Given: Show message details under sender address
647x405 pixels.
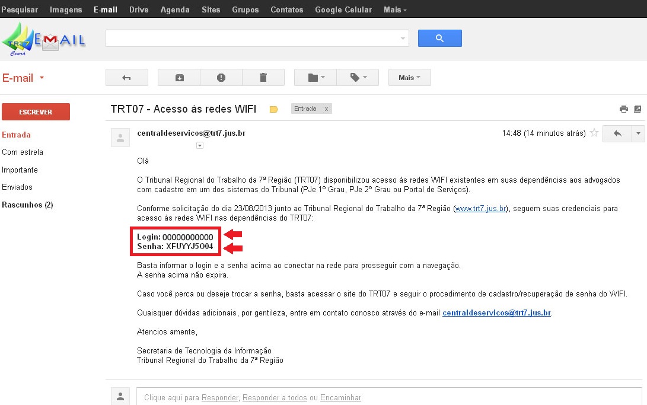Looking at the screenshot, I should pyautogui.click(x=200, y=145).
